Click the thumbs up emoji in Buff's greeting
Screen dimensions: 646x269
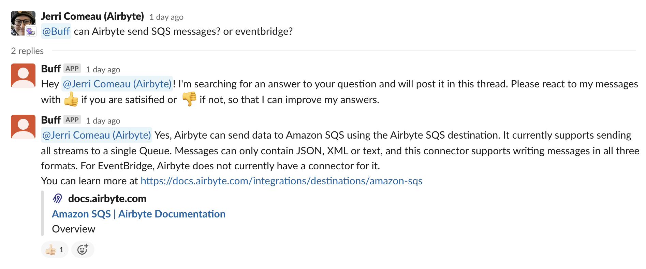tap(71, 99)
